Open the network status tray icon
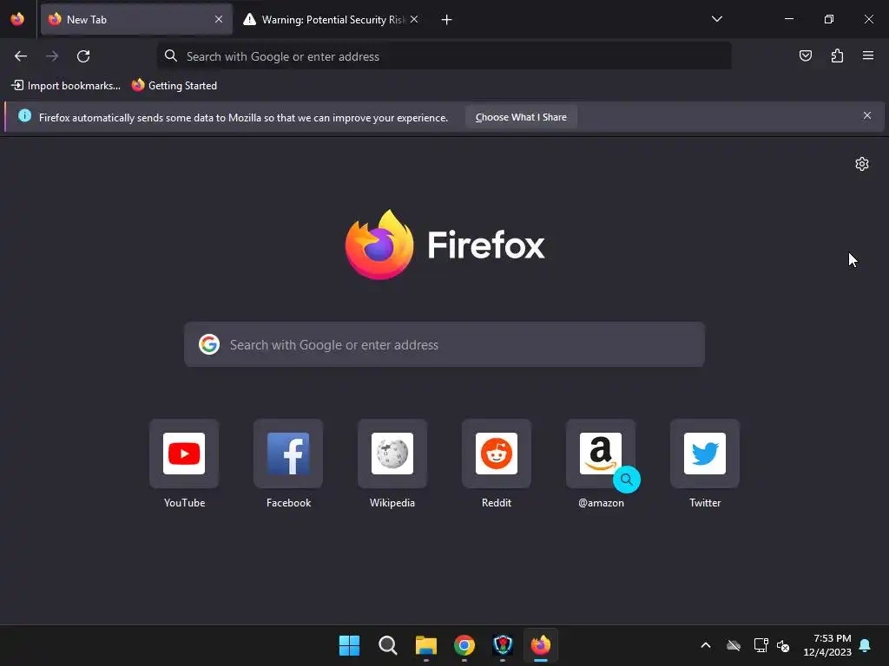The width and height of the screenshot is (889, 666). pos(761,645)
